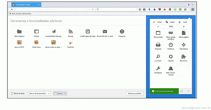Screen dimensions: 211x110
Task: Click Colar in the edit controls
Action: click(183, 22)
